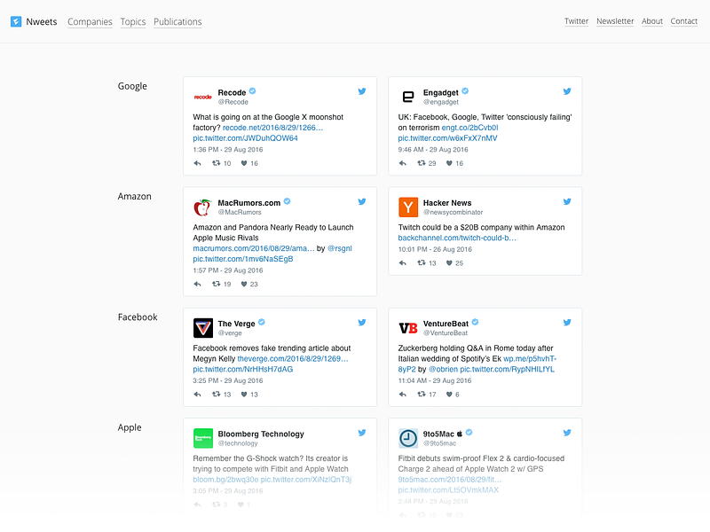
Task: Click the reply arrow on Engadget tweet
Action: (402, 163)
